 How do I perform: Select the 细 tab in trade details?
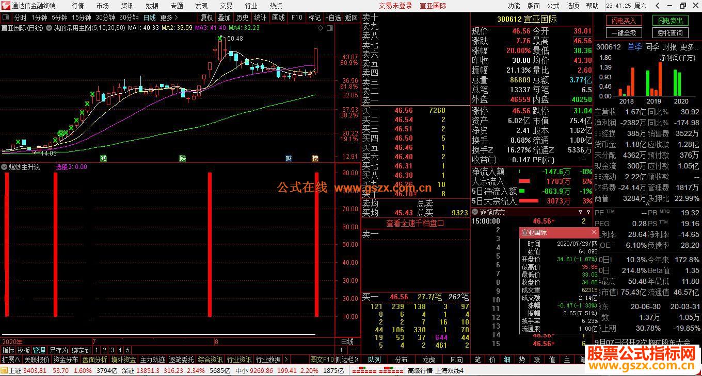click(x=507, y=360)
